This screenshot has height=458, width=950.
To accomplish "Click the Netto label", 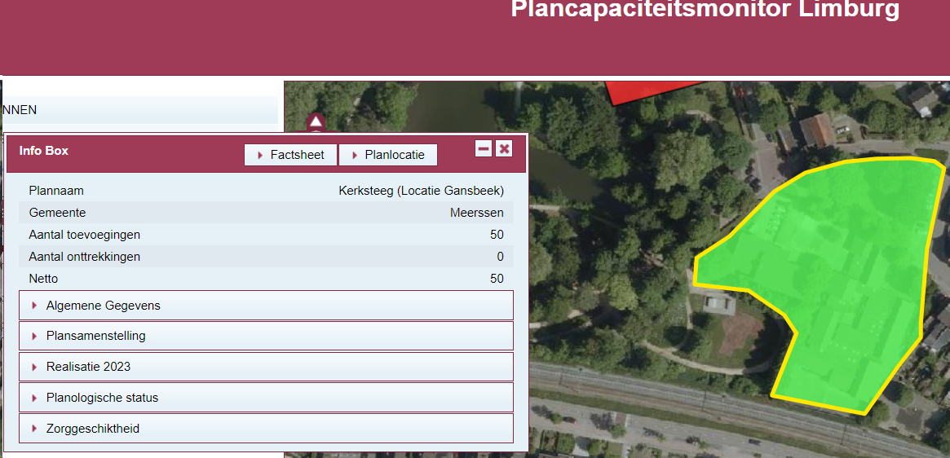I will click(43, 279).
